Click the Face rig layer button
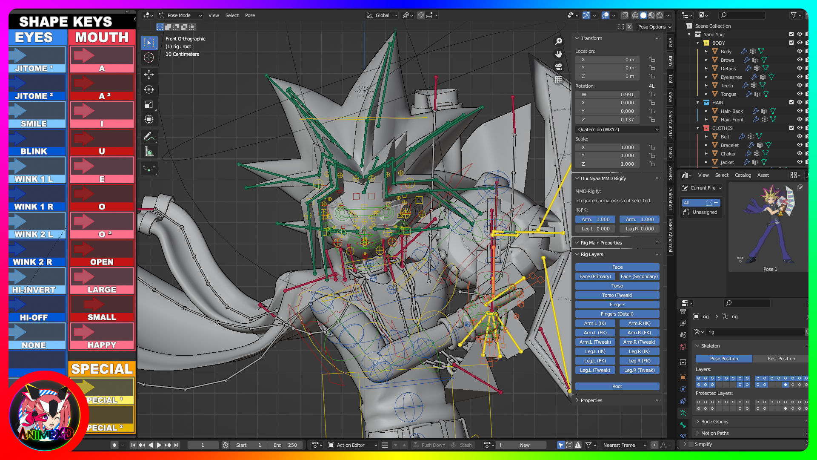The width and height of the screenshot is (817, 460). click(617, 267)
